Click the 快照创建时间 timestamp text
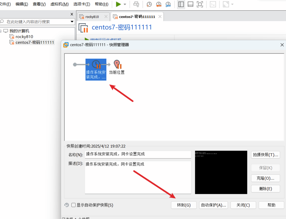286x219 pixels. pos(96,146)
